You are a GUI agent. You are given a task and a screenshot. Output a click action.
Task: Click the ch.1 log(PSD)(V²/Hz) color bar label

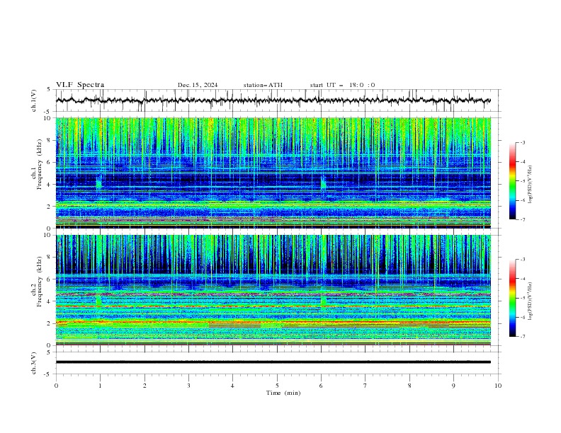coord(531,185)
